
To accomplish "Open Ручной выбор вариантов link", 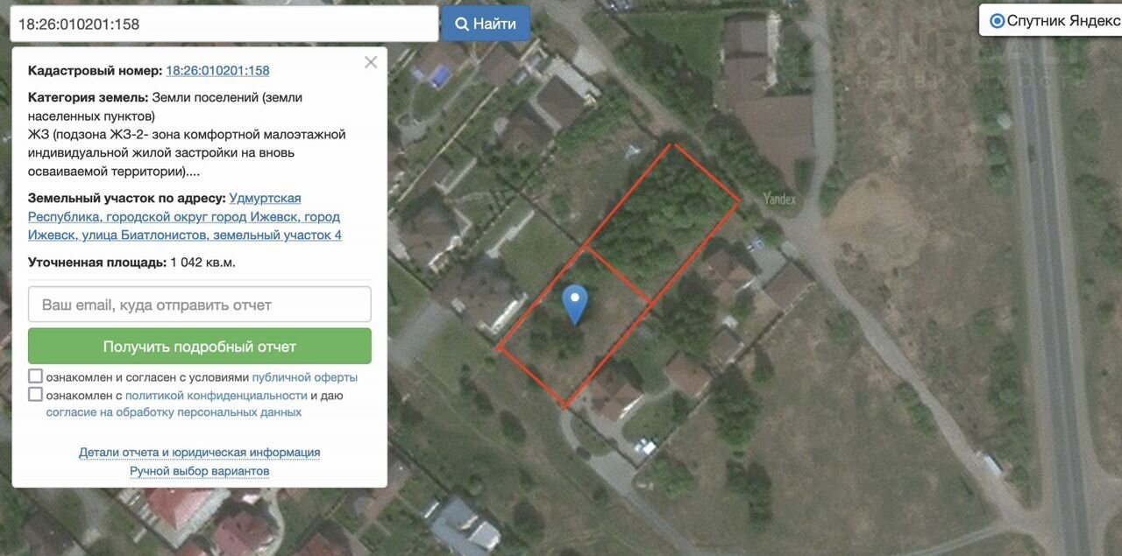I will 200,471.
